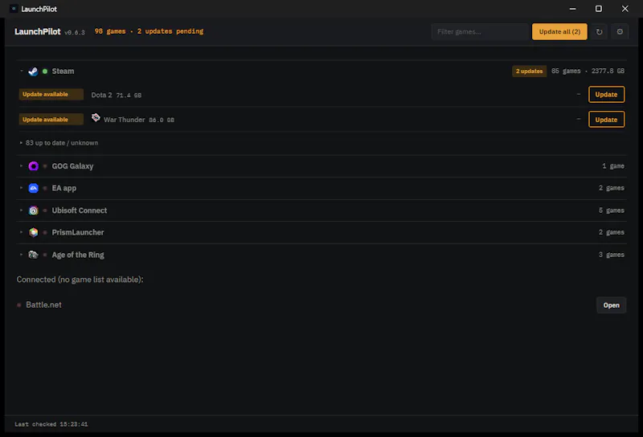
Task: Click '98 games · 2 updates pending' summary
Action: (149, 31)
